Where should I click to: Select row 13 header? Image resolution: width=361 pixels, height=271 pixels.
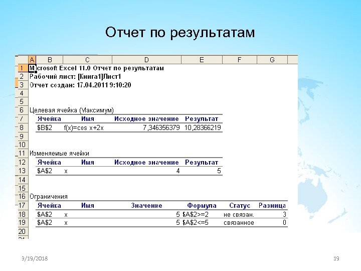click(x=22, y=171)
